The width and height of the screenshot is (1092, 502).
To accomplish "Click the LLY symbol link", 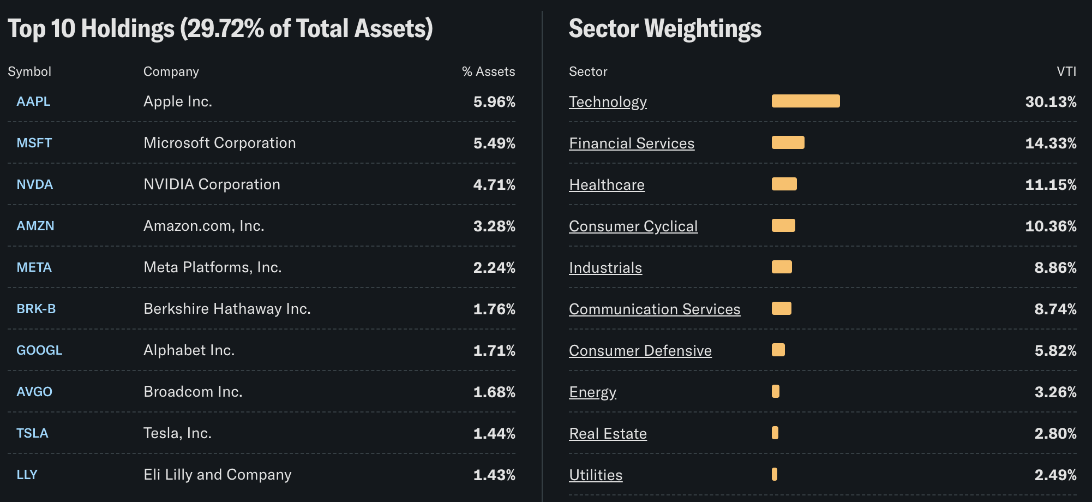I will tap(27, 475).
